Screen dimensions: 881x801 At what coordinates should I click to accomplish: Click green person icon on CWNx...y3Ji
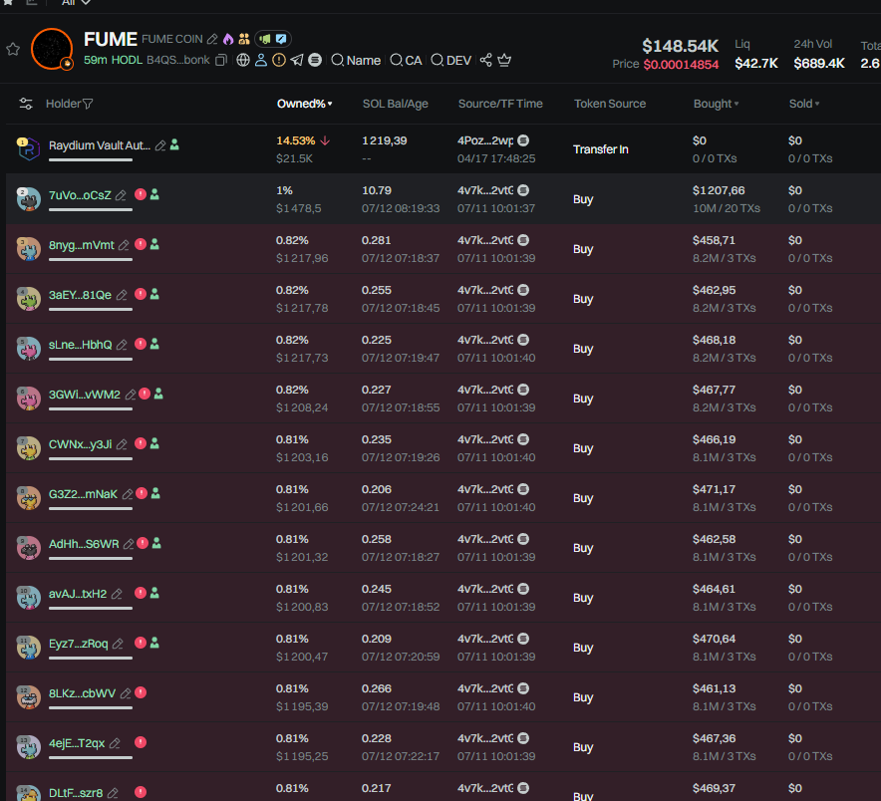pyautogui.click(x=154, y=443)
